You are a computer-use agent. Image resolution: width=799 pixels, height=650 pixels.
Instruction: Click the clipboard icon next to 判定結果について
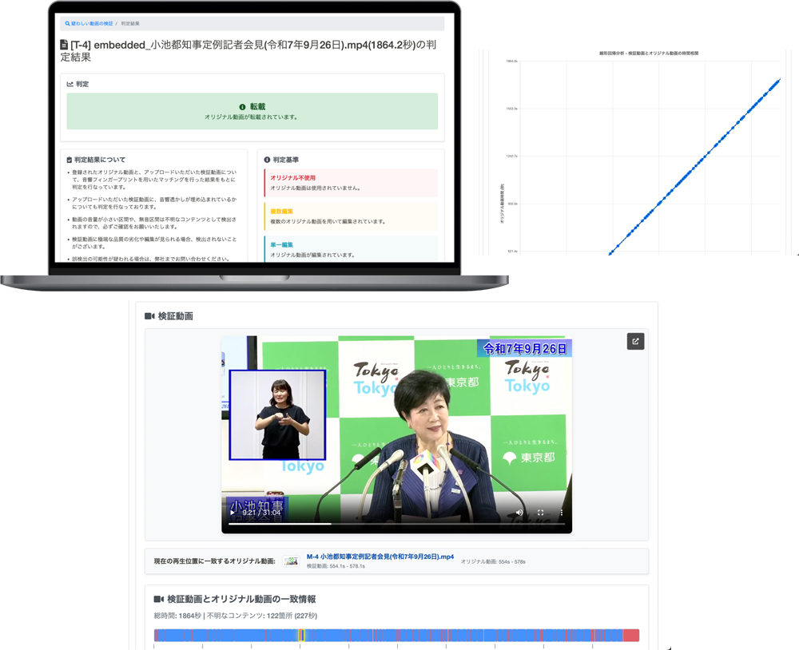[70, 160]
